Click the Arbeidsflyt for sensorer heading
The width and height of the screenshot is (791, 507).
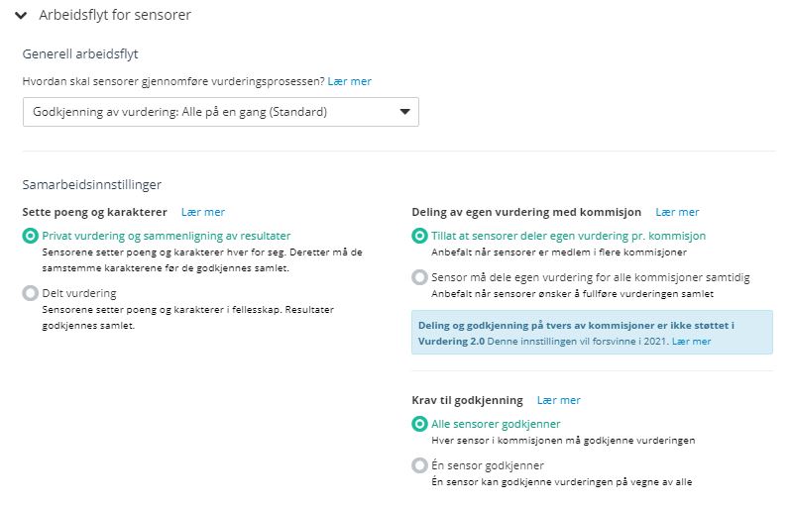(115, 15)
